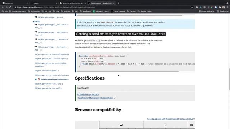Screen dimensions: 230x129
Task: Select the mobile browsers icon in compatibility table
Action: point(165,125)
